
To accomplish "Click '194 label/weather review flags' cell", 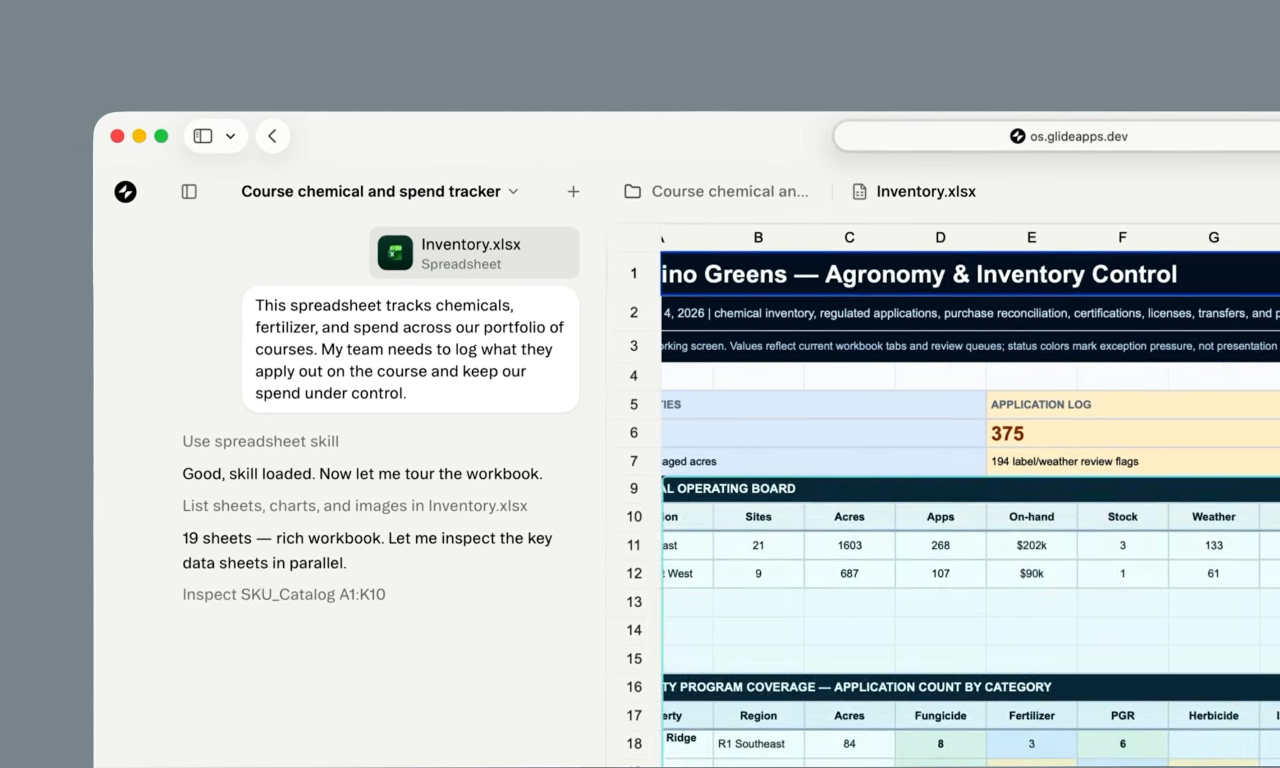I will pyautogui.click(x=1133, y=461).
